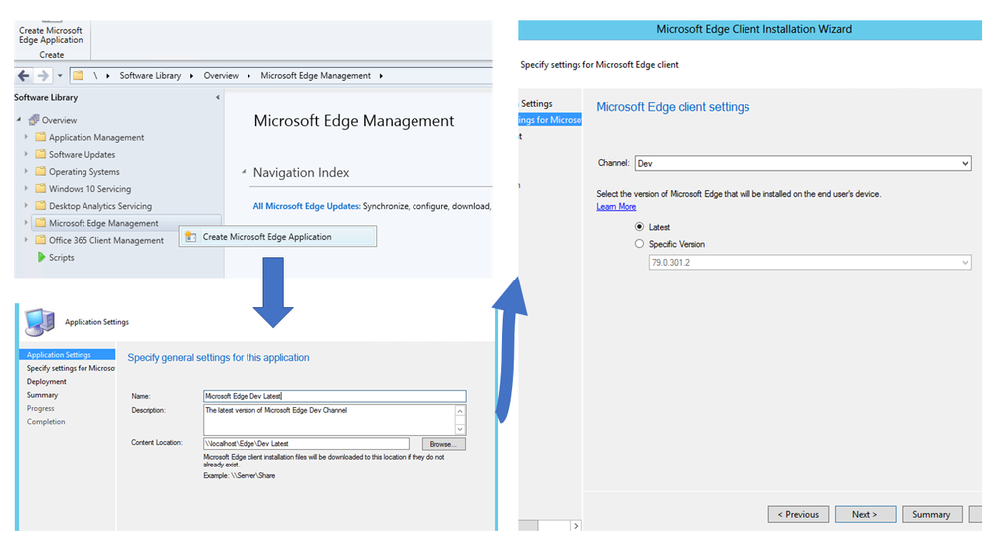Select Application Settings wizard step
This screenshot has width=993, height=559.
pyautogui.click(x=68, y=355)
